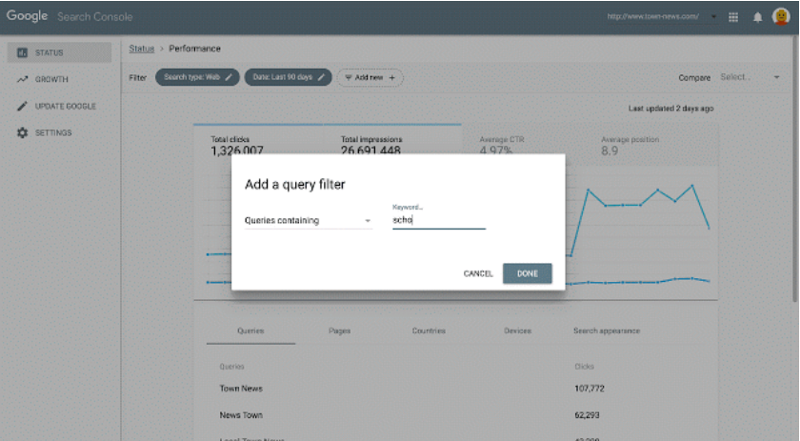Screen dimensions: 800x441
Task: Click the plus icon on Add new
Action: 391,77
